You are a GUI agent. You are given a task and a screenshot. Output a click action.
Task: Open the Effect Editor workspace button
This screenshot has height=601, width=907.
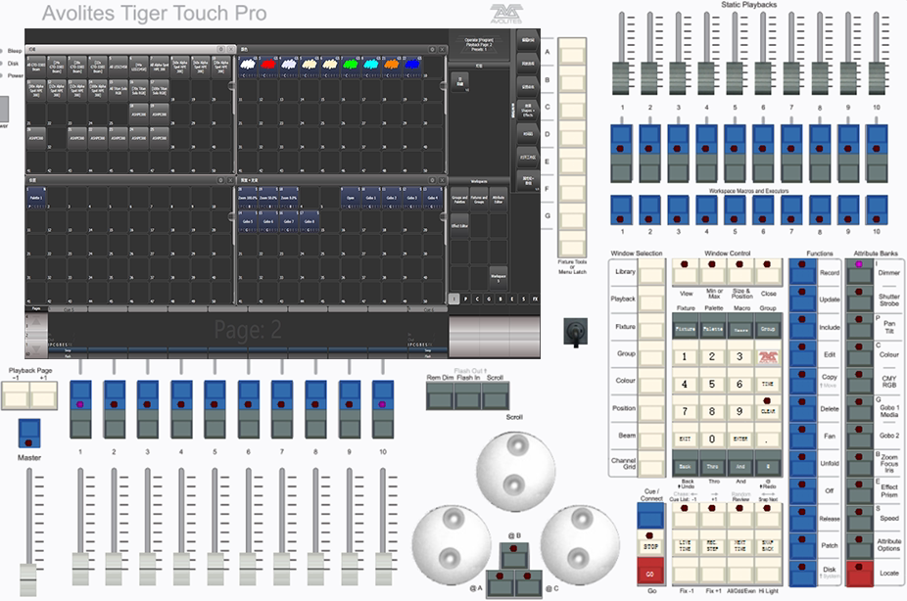tap(459, 226)
